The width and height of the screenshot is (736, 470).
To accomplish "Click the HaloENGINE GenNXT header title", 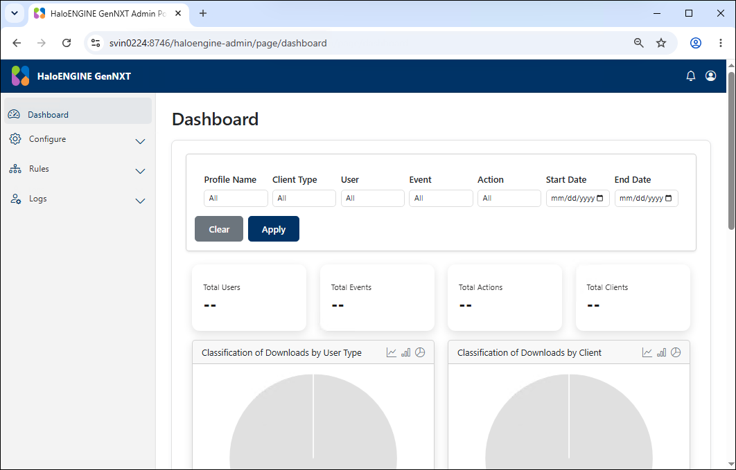I will 84,76.
